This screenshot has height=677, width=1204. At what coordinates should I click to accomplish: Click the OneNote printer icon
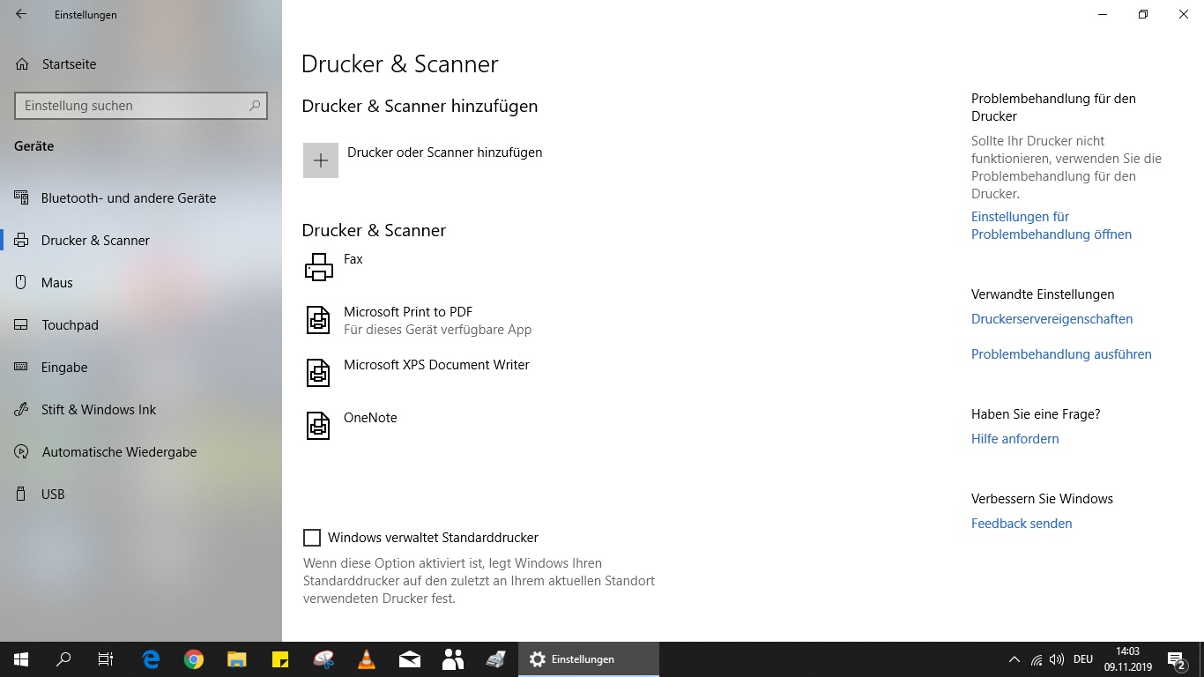318,426
